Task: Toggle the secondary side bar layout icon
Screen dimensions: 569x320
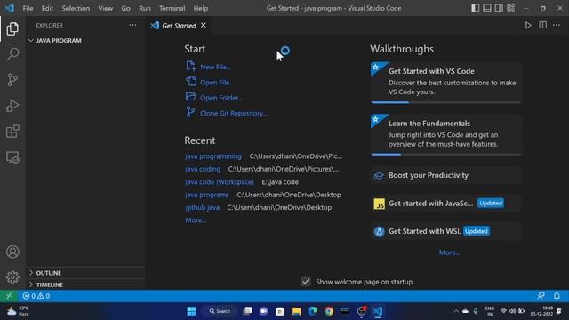Action: (499, 8)
